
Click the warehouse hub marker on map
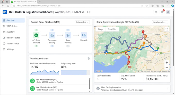(106, 52)
